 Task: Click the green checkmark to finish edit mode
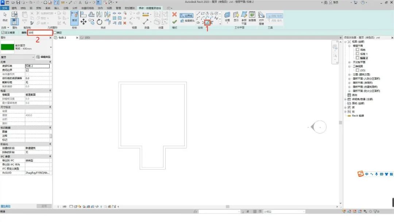click(x=174, y=22)
